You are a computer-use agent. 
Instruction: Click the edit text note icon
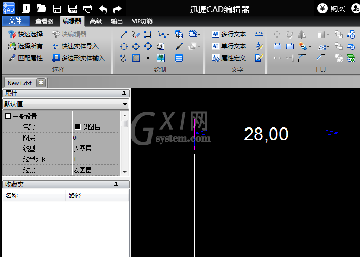click(259, 58)
